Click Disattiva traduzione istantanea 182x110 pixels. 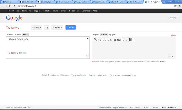19,107
